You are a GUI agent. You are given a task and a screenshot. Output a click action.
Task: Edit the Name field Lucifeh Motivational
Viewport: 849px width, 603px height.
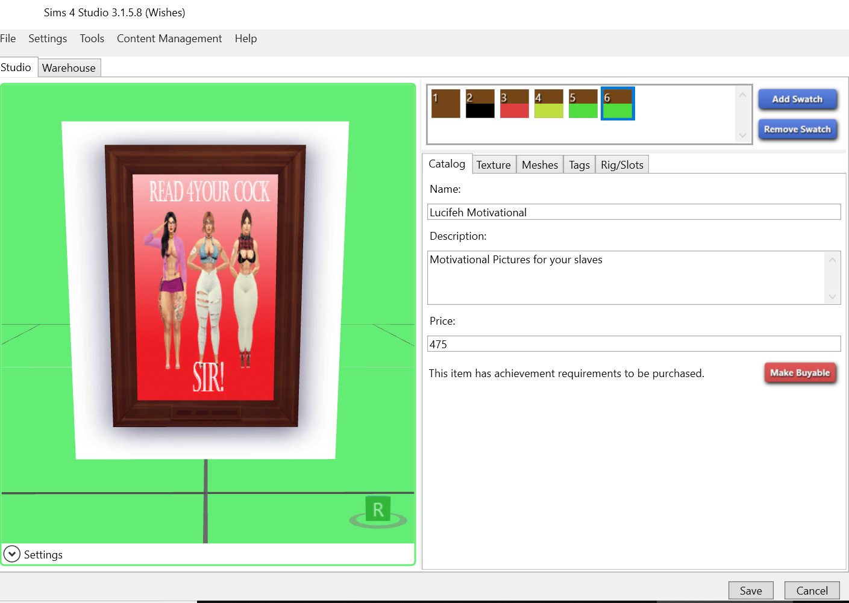[x=634, y=212]
